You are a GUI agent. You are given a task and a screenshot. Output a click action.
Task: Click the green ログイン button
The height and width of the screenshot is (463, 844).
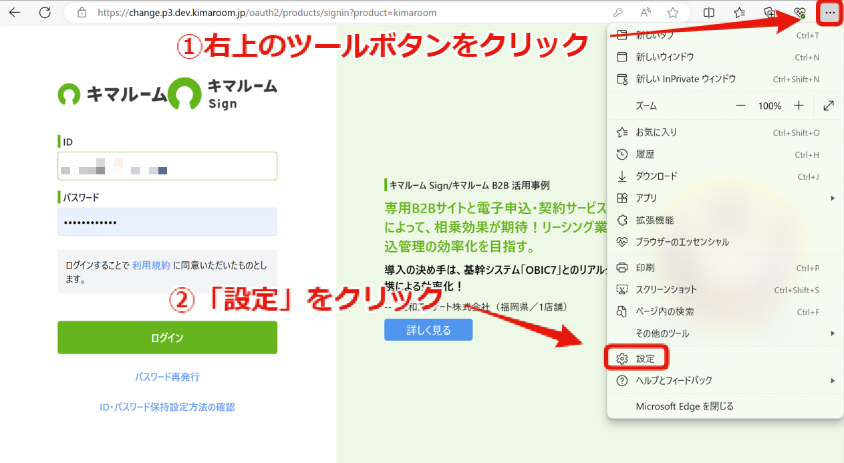pyautogui.click(x=167, y=337)
